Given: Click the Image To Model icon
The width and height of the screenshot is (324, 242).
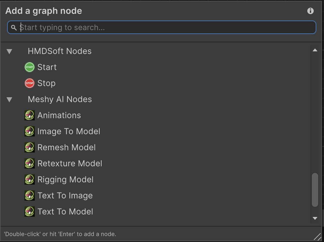Looking at the screenshot, I should pos(30,131).
